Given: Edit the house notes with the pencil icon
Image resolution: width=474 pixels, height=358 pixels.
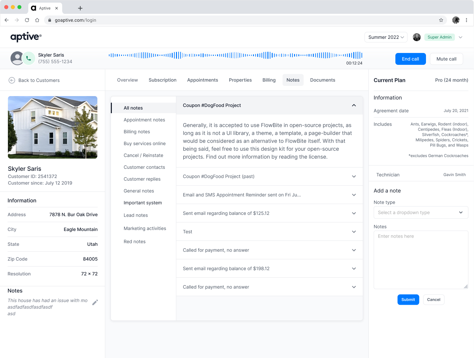Looking at the screenshot, I should [x=95, y=302].
